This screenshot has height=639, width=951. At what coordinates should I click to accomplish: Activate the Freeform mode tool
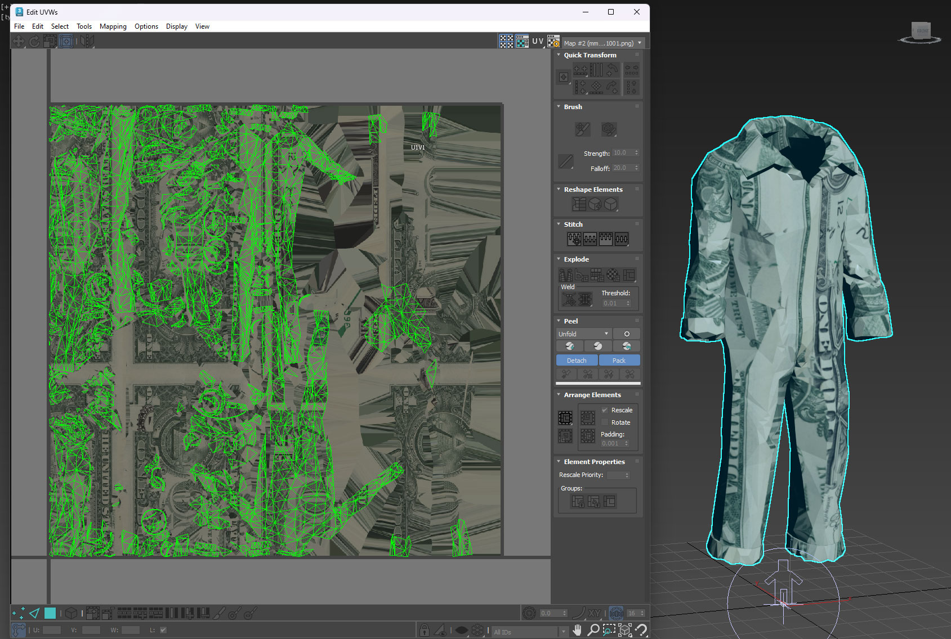tap(66, 41)
